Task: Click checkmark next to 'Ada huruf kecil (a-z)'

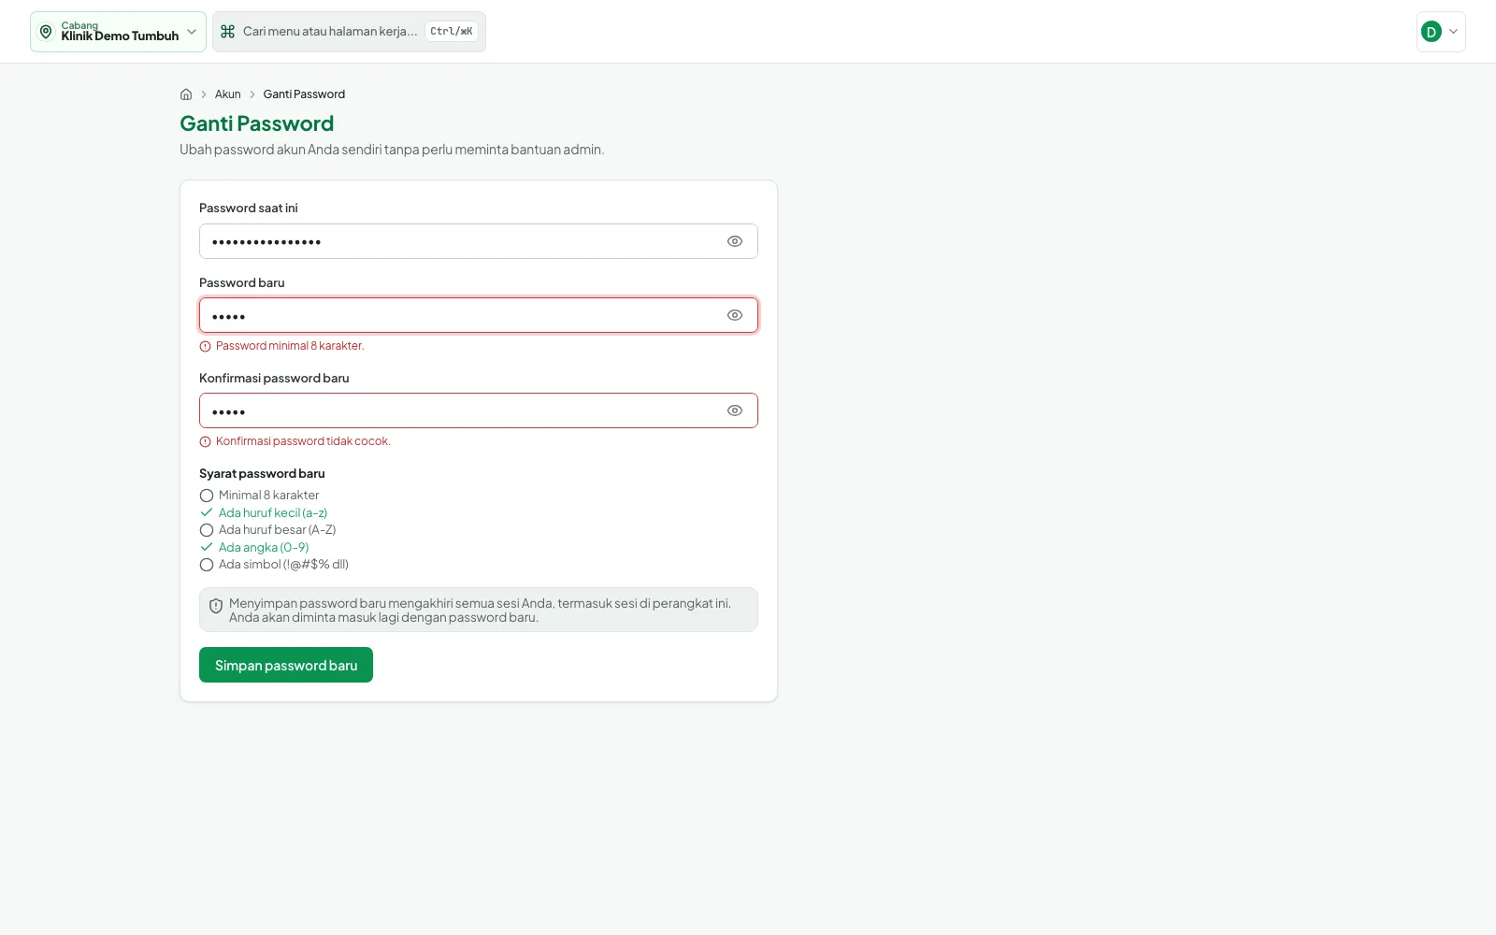Action: tap(207, 512)
